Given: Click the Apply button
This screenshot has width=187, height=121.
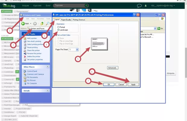Looking at the screenshot, I should click(133, 84).
